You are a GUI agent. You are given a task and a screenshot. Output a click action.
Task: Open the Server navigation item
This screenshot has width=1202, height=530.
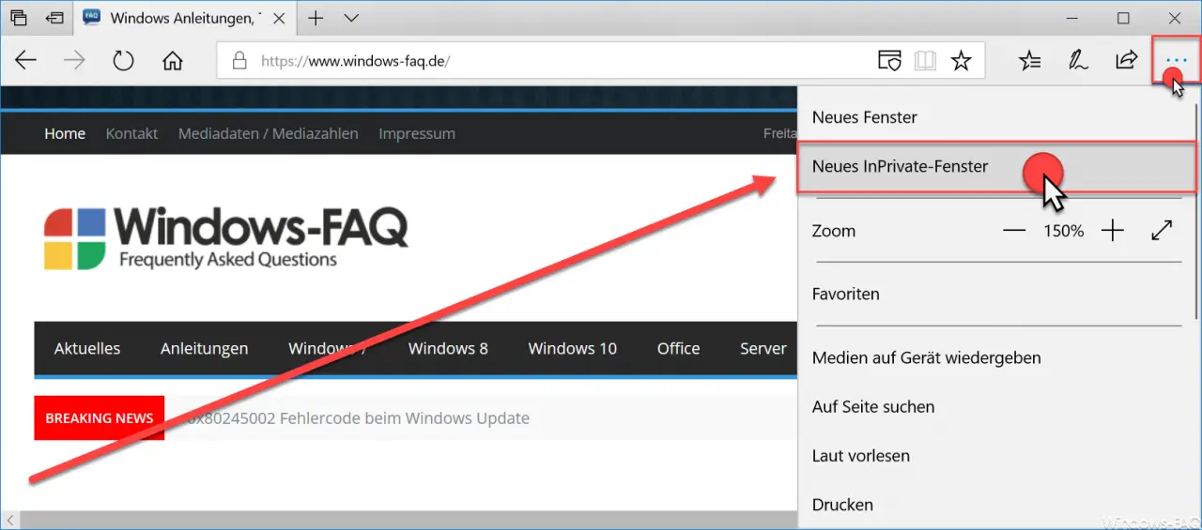pos(763,348)
